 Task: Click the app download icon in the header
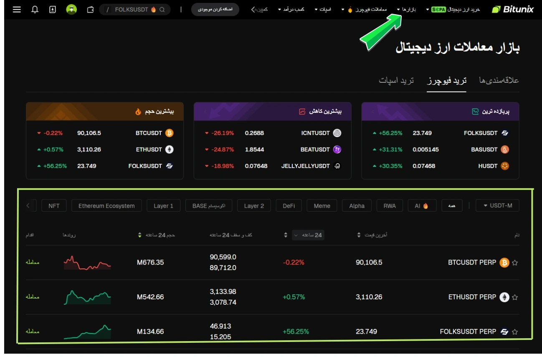point(53,9)
